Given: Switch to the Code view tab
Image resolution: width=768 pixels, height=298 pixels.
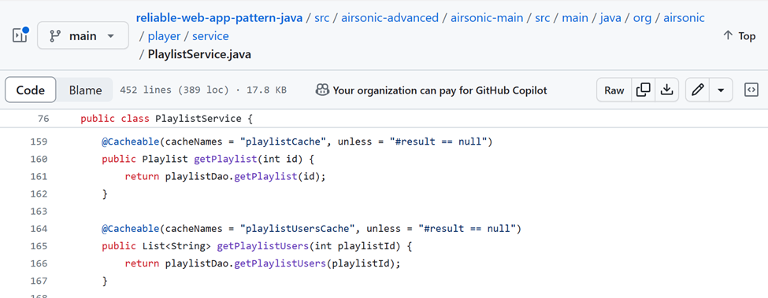Looking at the screenshot, I should 31,90.
